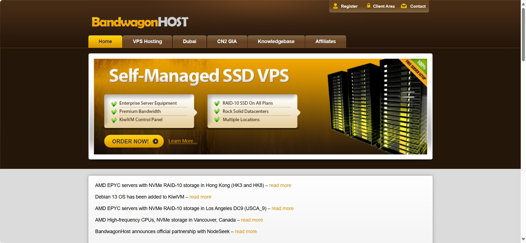Go to the Dubai tab
This screenshot has width=526, height=243.
189,41
